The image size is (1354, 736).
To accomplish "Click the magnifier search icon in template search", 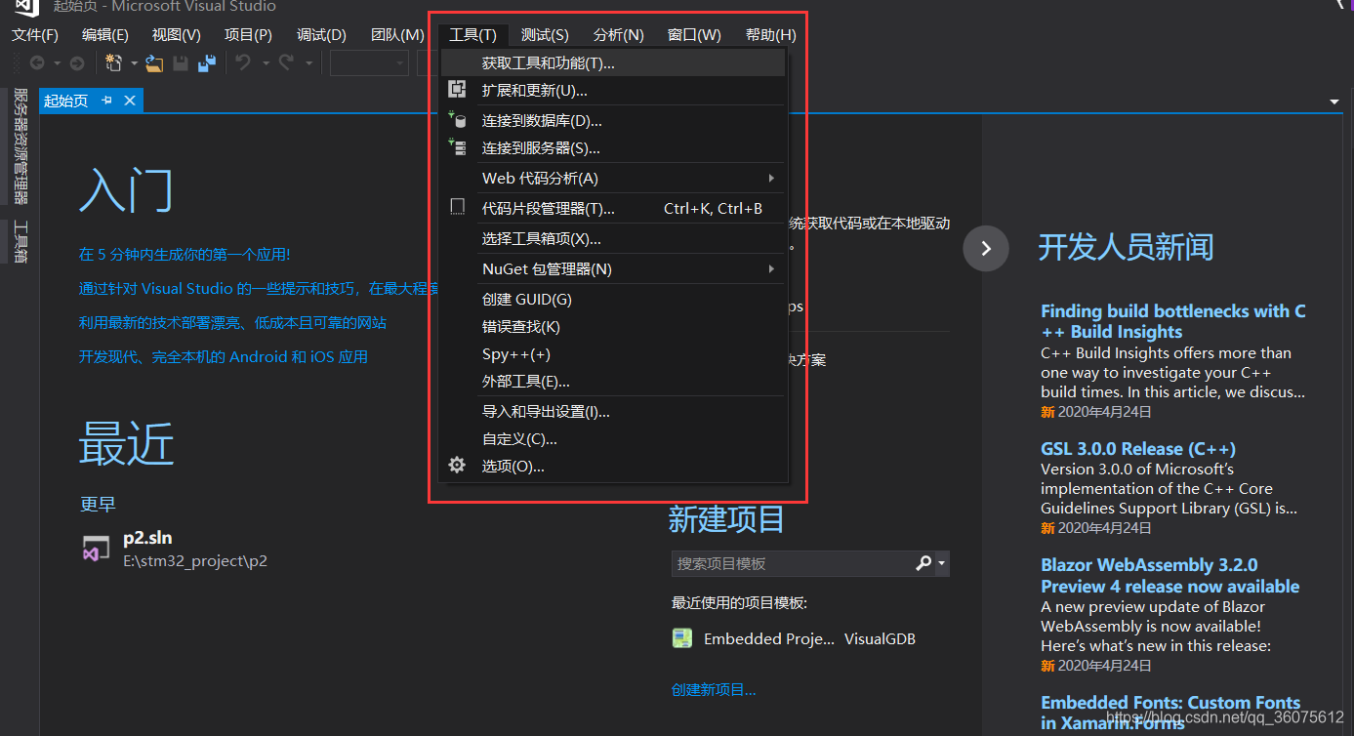I will (x=923, y=563).
